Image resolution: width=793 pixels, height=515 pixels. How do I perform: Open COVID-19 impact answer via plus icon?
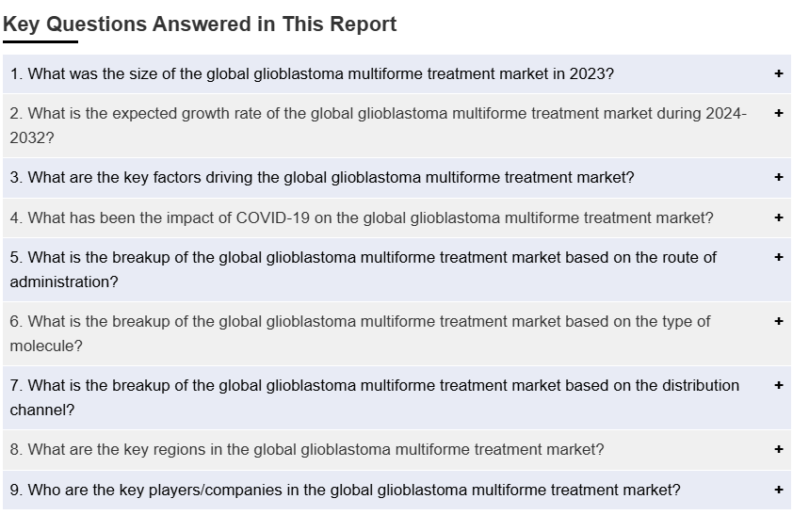pos(778,217)
